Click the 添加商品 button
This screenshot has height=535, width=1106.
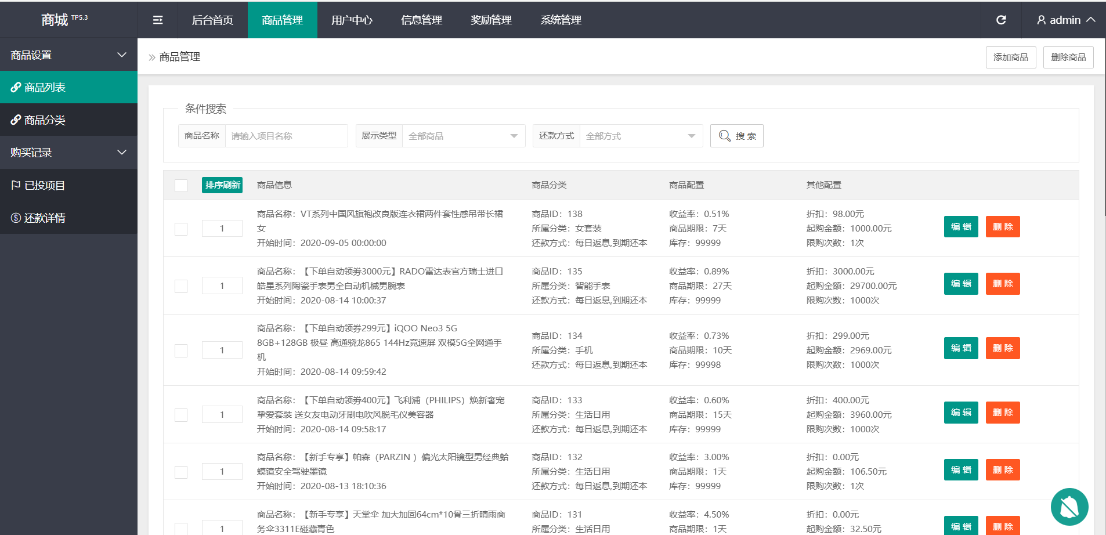[1011, 57]
